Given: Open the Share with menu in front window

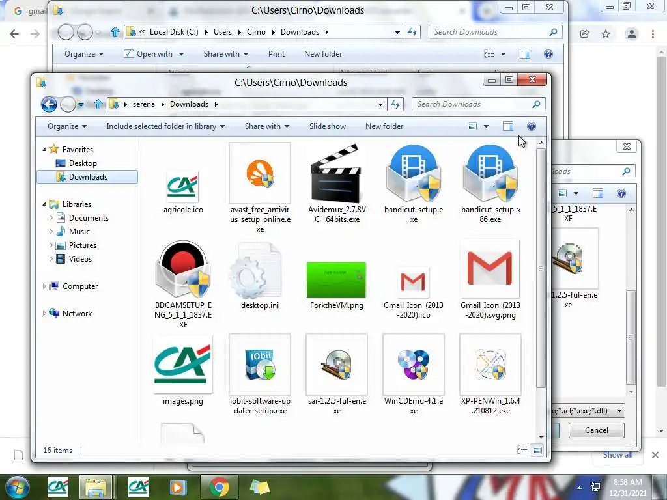Looking at the screenshot, I should click(x=266, y=126).
